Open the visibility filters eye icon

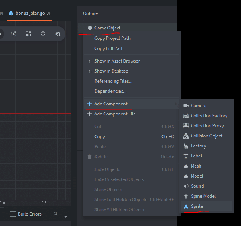[x=58, y=34]
